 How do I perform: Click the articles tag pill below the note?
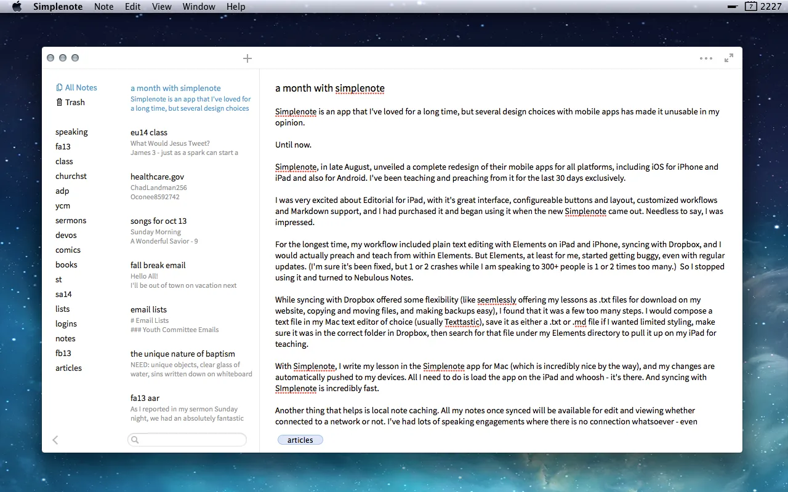(300, 440)
